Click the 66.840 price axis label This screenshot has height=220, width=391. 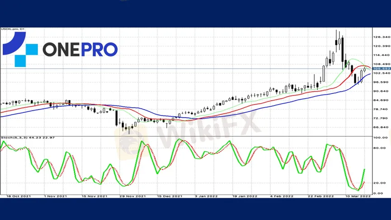pos(381,127)
